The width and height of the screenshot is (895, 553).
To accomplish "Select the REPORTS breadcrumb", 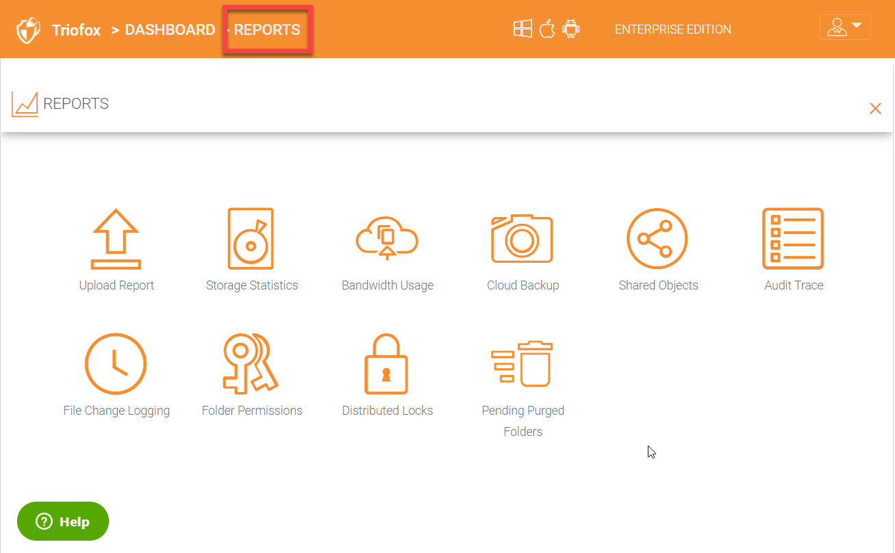I will 267,29.
